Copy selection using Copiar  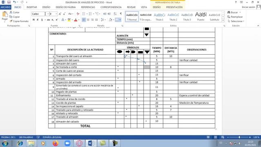pos(15,17)
